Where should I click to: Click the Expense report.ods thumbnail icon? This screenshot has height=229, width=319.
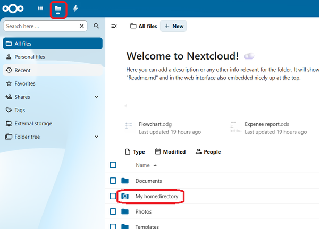click(236, 127)
